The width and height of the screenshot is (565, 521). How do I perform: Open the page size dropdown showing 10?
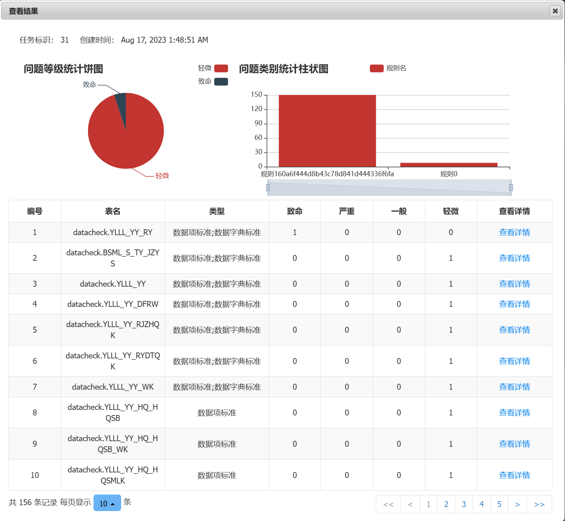point(107,503)
